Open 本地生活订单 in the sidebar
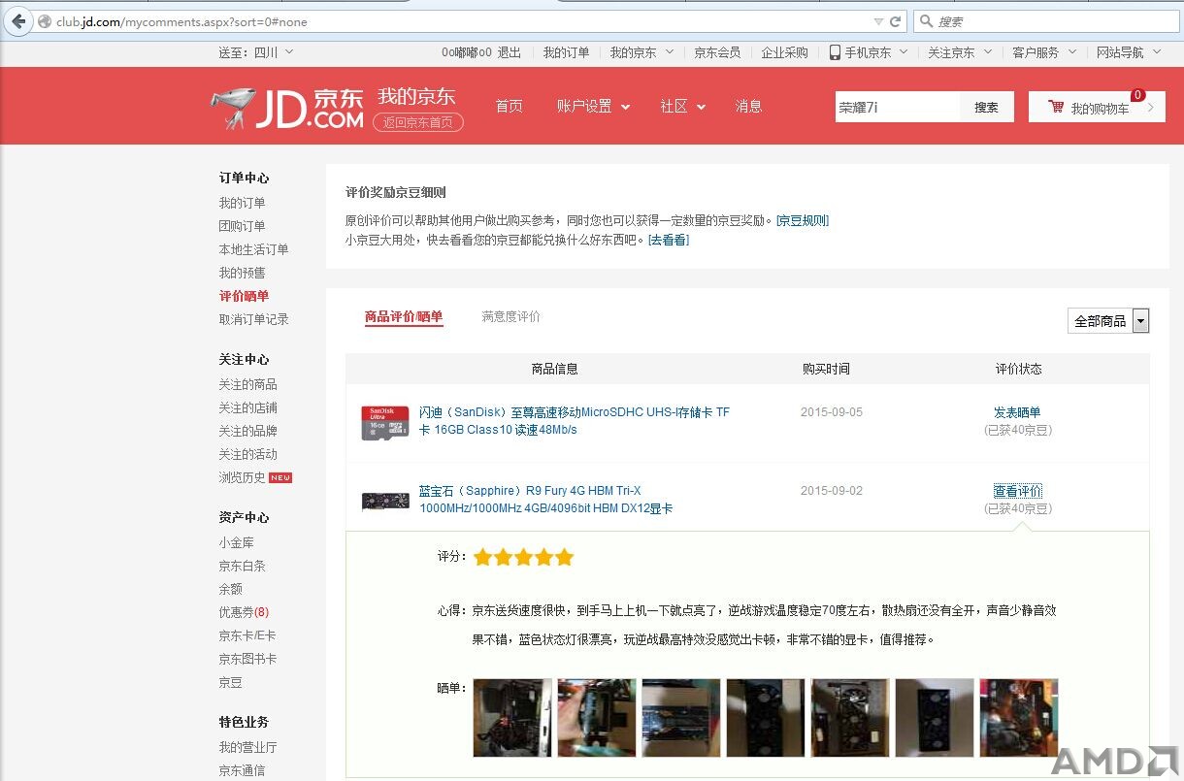This screenshot has width=1184, height=781. [253, 249]
